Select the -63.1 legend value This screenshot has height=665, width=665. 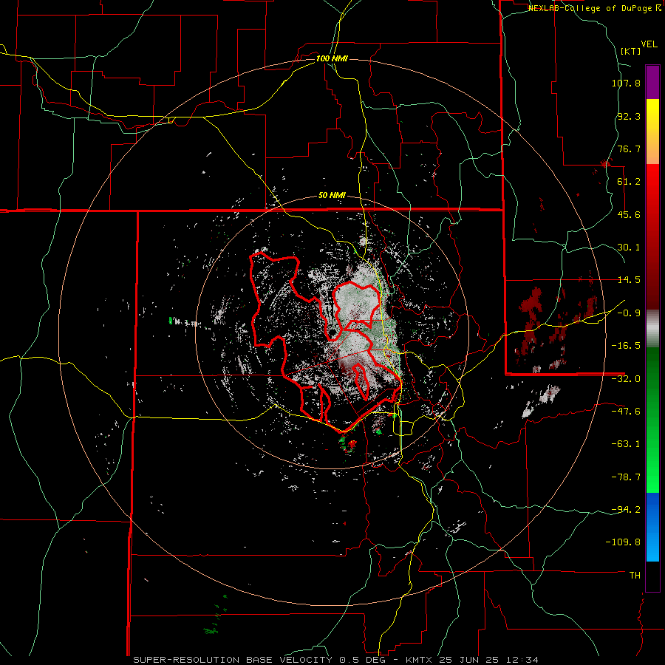pos(626,444)
